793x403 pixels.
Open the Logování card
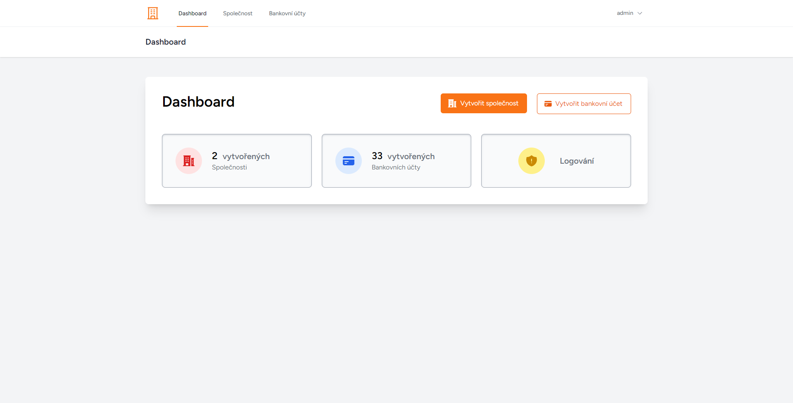point(556,160)
